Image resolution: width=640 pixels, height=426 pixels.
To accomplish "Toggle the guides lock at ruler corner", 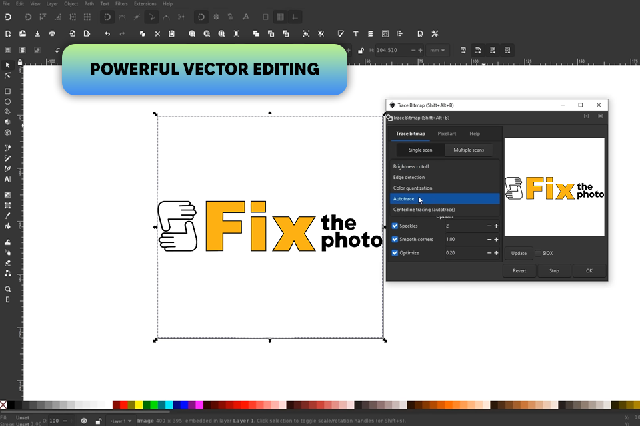I will (x=19, y=62).
